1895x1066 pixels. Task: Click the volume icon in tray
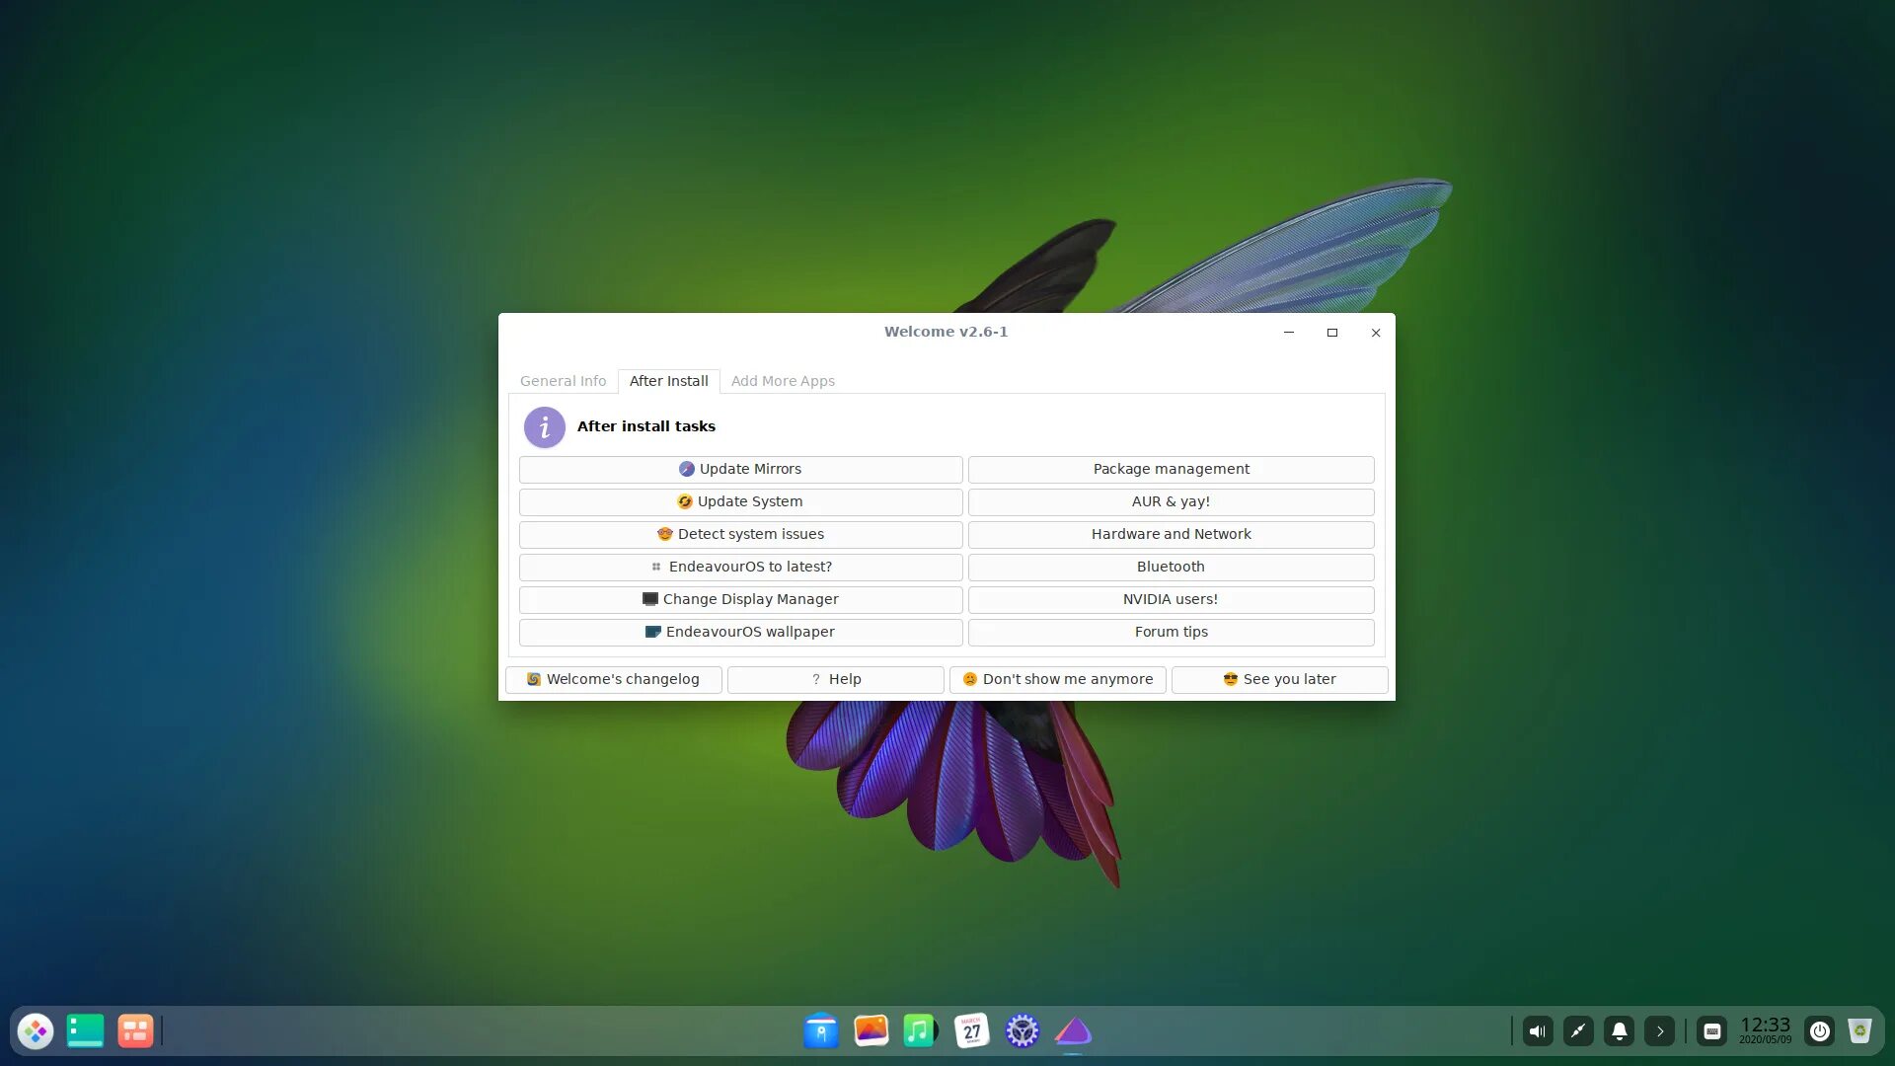click(x=1538, y=1031)
